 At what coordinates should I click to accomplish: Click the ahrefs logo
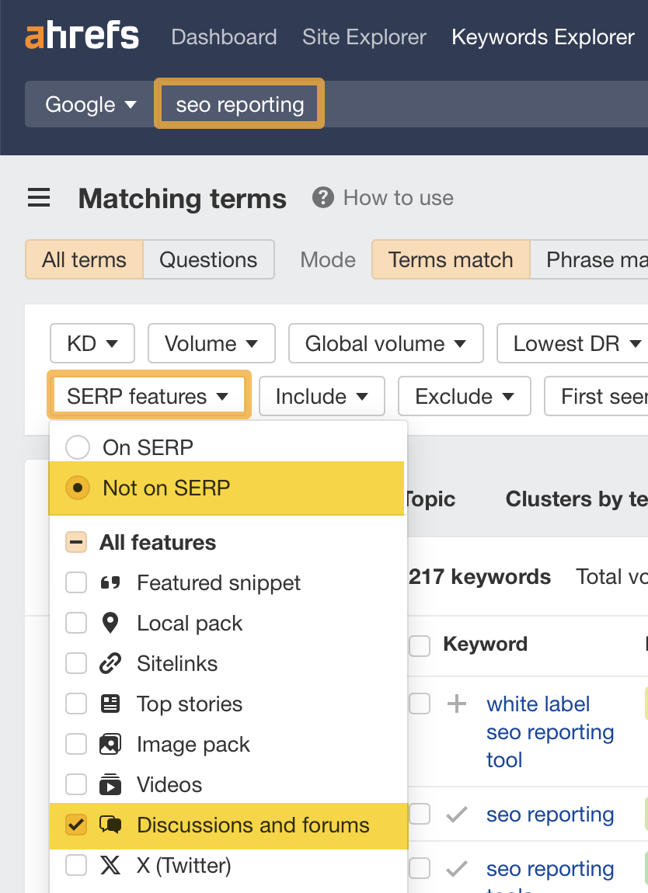[81, 35]
